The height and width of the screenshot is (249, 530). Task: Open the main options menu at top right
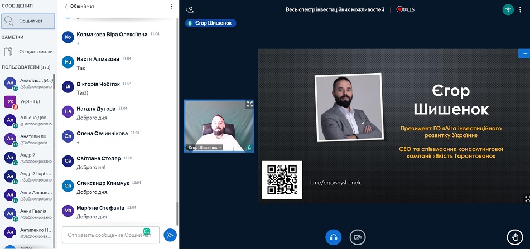click(523, 9)
